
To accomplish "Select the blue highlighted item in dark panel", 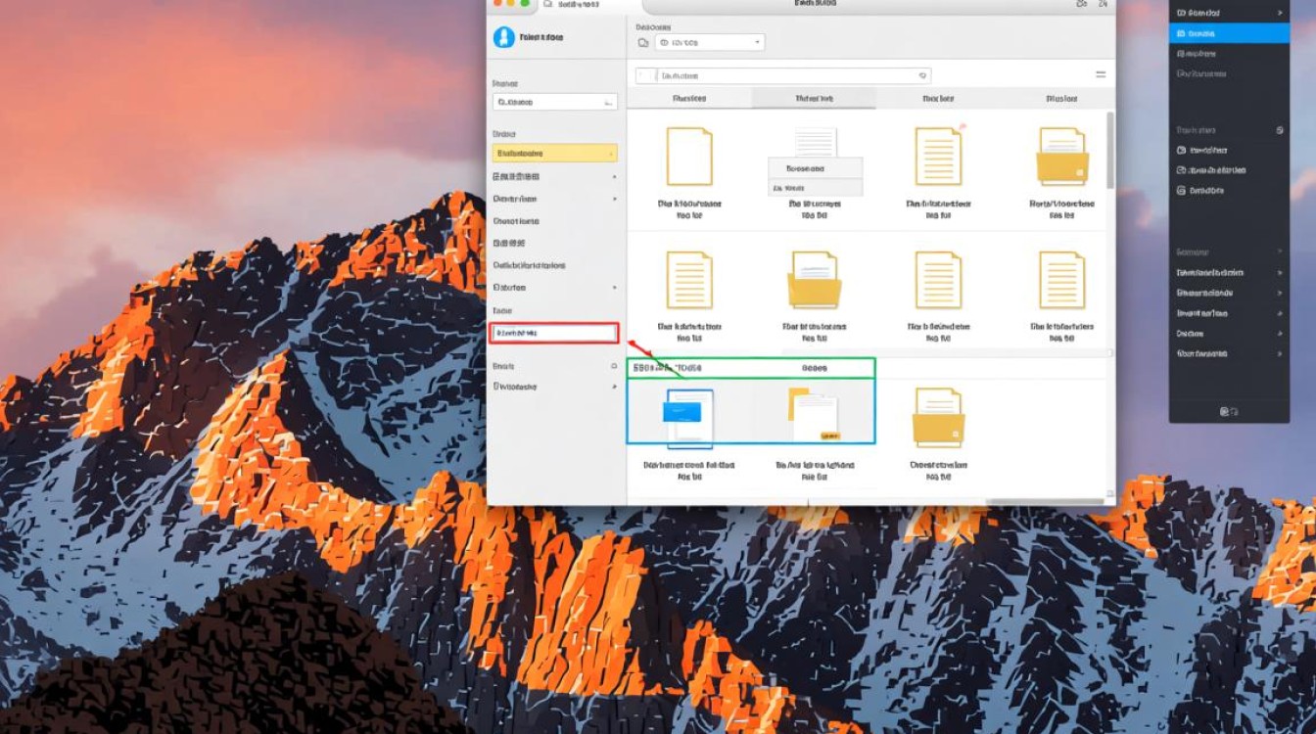I will (1229, 33).
